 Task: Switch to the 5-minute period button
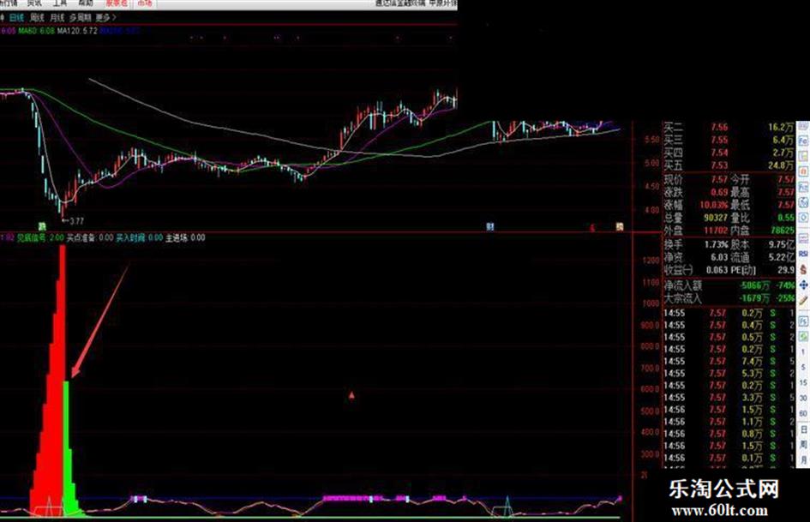click(803, 368)
